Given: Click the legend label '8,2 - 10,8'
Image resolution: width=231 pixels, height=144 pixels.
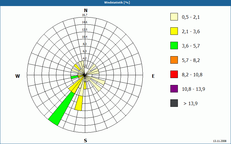Looking at the screenshot, I should click(x=192, y=75).
